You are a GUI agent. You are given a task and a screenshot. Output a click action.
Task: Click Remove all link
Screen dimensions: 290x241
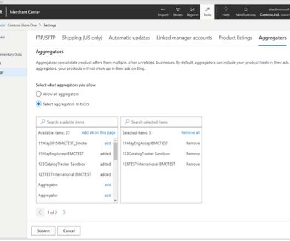(x=190, y=132)
